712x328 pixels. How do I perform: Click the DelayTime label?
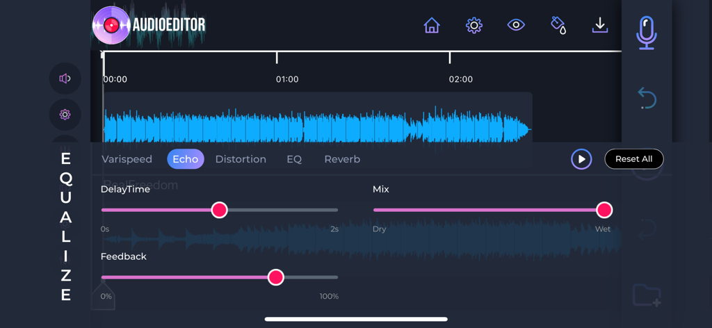[125, 190]
